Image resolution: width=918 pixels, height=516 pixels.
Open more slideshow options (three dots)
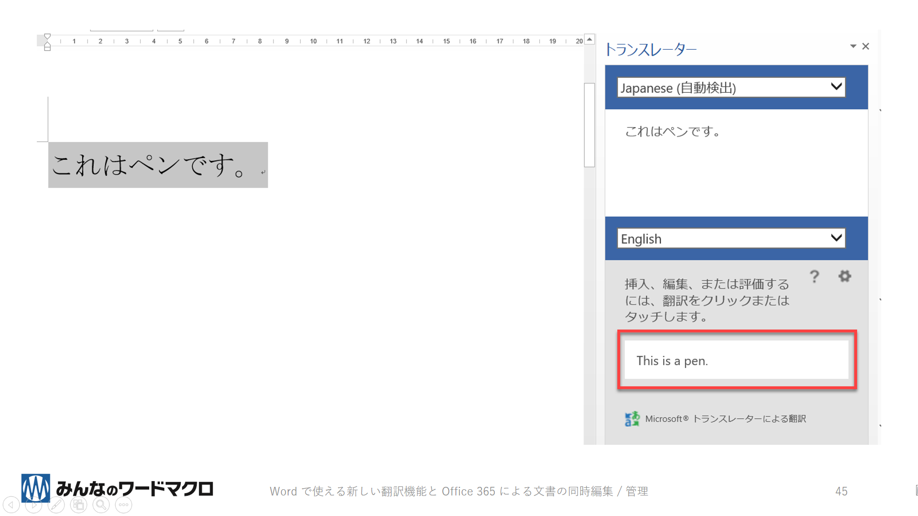(x=123, y=505)
